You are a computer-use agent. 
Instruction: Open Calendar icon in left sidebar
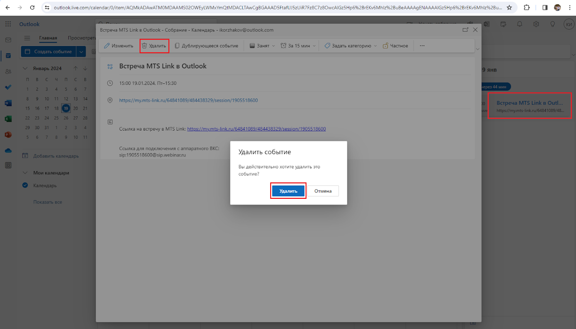click(8, 56)
